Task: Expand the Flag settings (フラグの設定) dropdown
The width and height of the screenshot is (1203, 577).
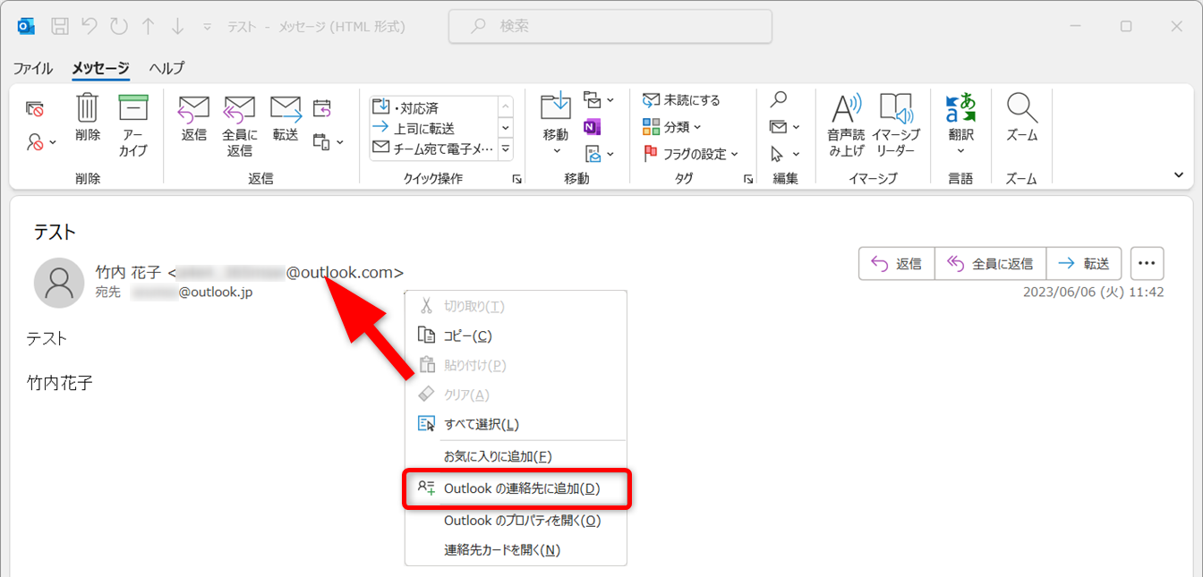Action: (691, 154)
